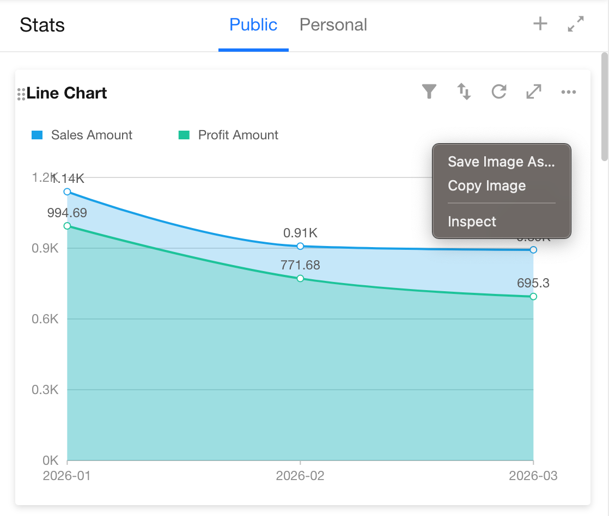Click the vertical scrollbar thumb
This screenshot has width=609, height=516.
[x=604, y=107]
